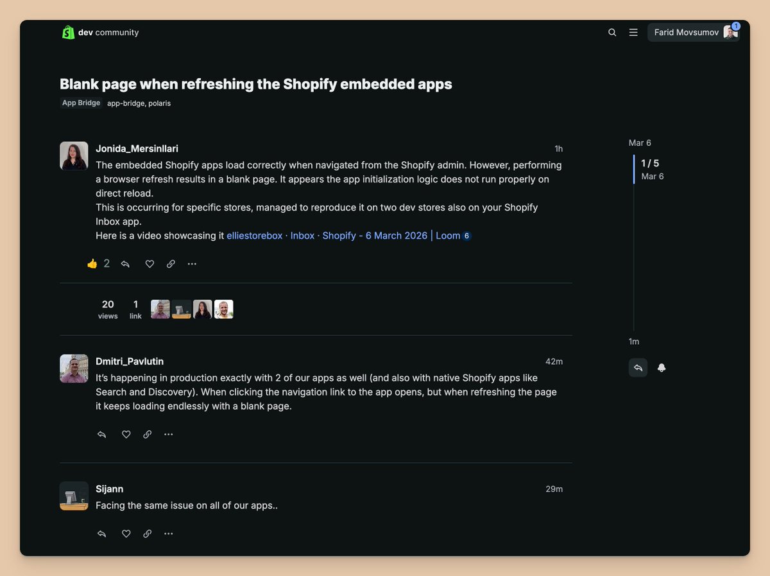
Task: Click the first participant avatar in topic summary
Action: (160, 310)
